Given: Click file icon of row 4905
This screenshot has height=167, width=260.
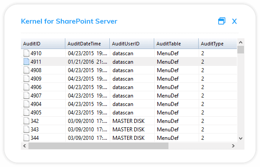Looking at the screenshot, I should pyautogui.click(x=26, y=113).
